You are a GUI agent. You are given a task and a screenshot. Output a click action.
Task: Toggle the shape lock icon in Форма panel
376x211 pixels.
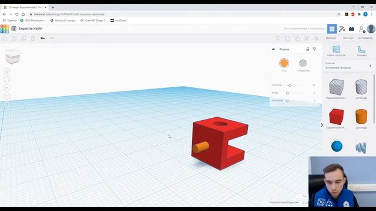coord(308,49)
